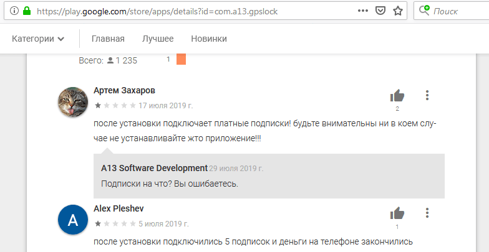Click Артем Захаров's cat avatar picture

72,102
